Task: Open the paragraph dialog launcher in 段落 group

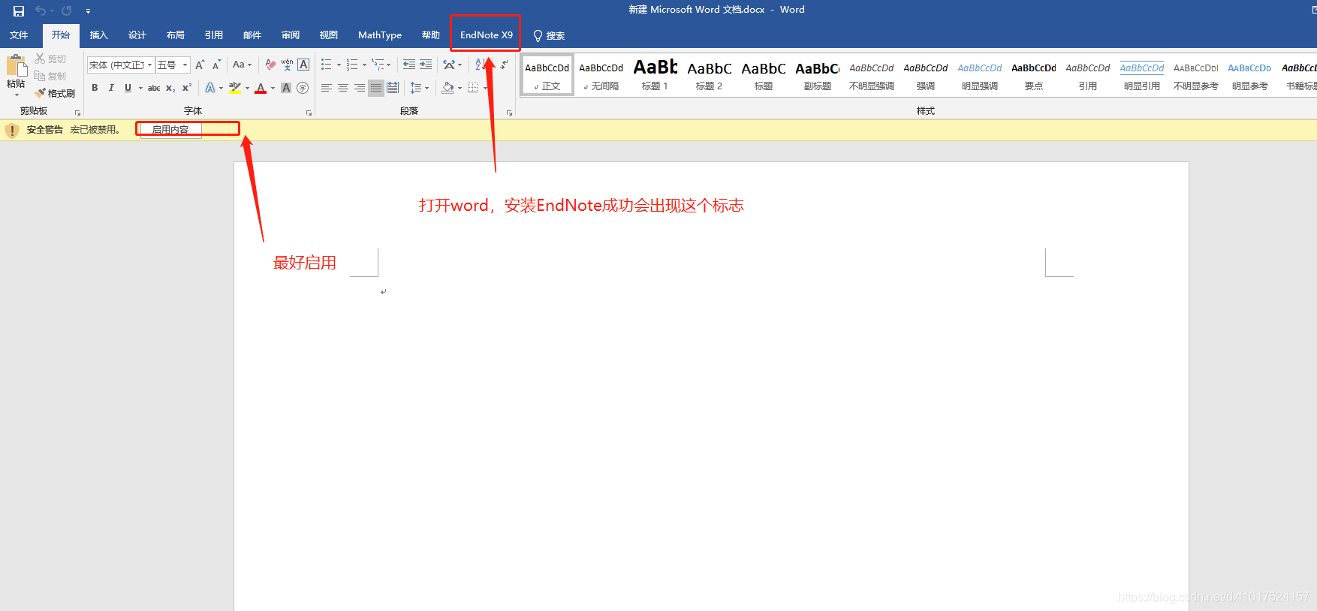Action: (x=509, y=113)
